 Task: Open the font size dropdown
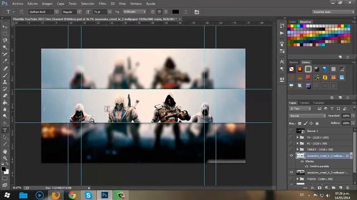pyautogui.click(x=109, y=12)
